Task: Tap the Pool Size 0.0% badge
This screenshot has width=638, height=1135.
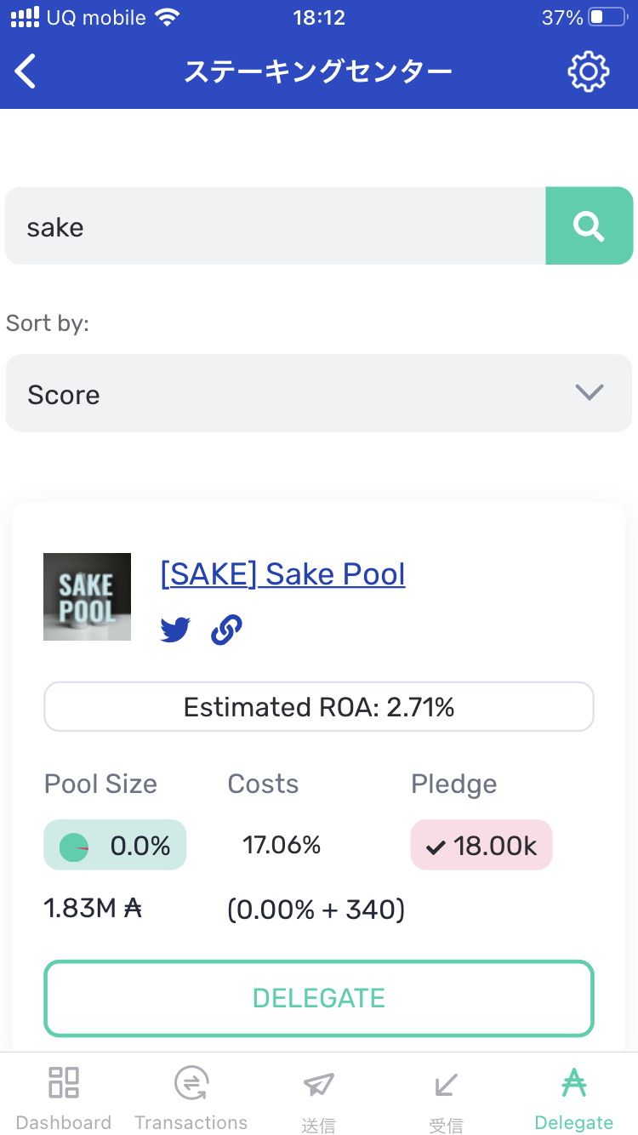Action: click(x=115, y=845)
